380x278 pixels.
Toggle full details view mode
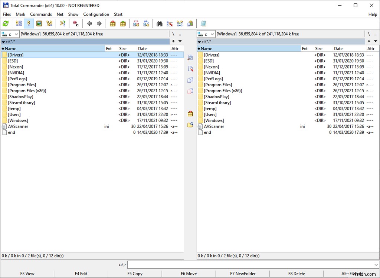click(28, 23)
